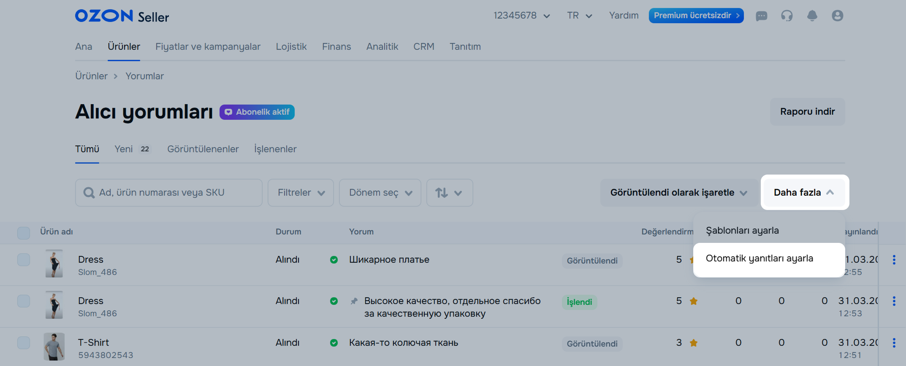The height and width of the screenshot is (366, 906).
Task: Select the T-Shirt row checkbox
Action: tap(24, 343)
